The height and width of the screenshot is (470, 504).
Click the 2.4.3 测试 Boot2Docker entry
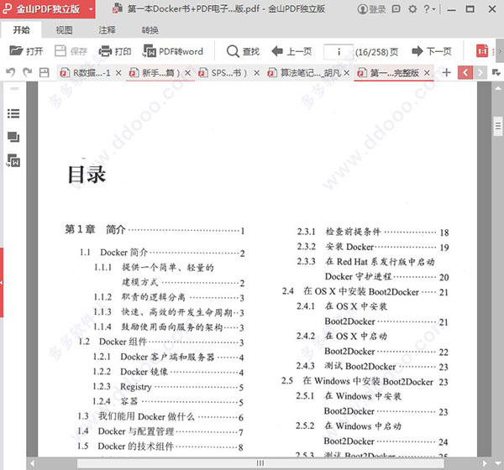372,366
